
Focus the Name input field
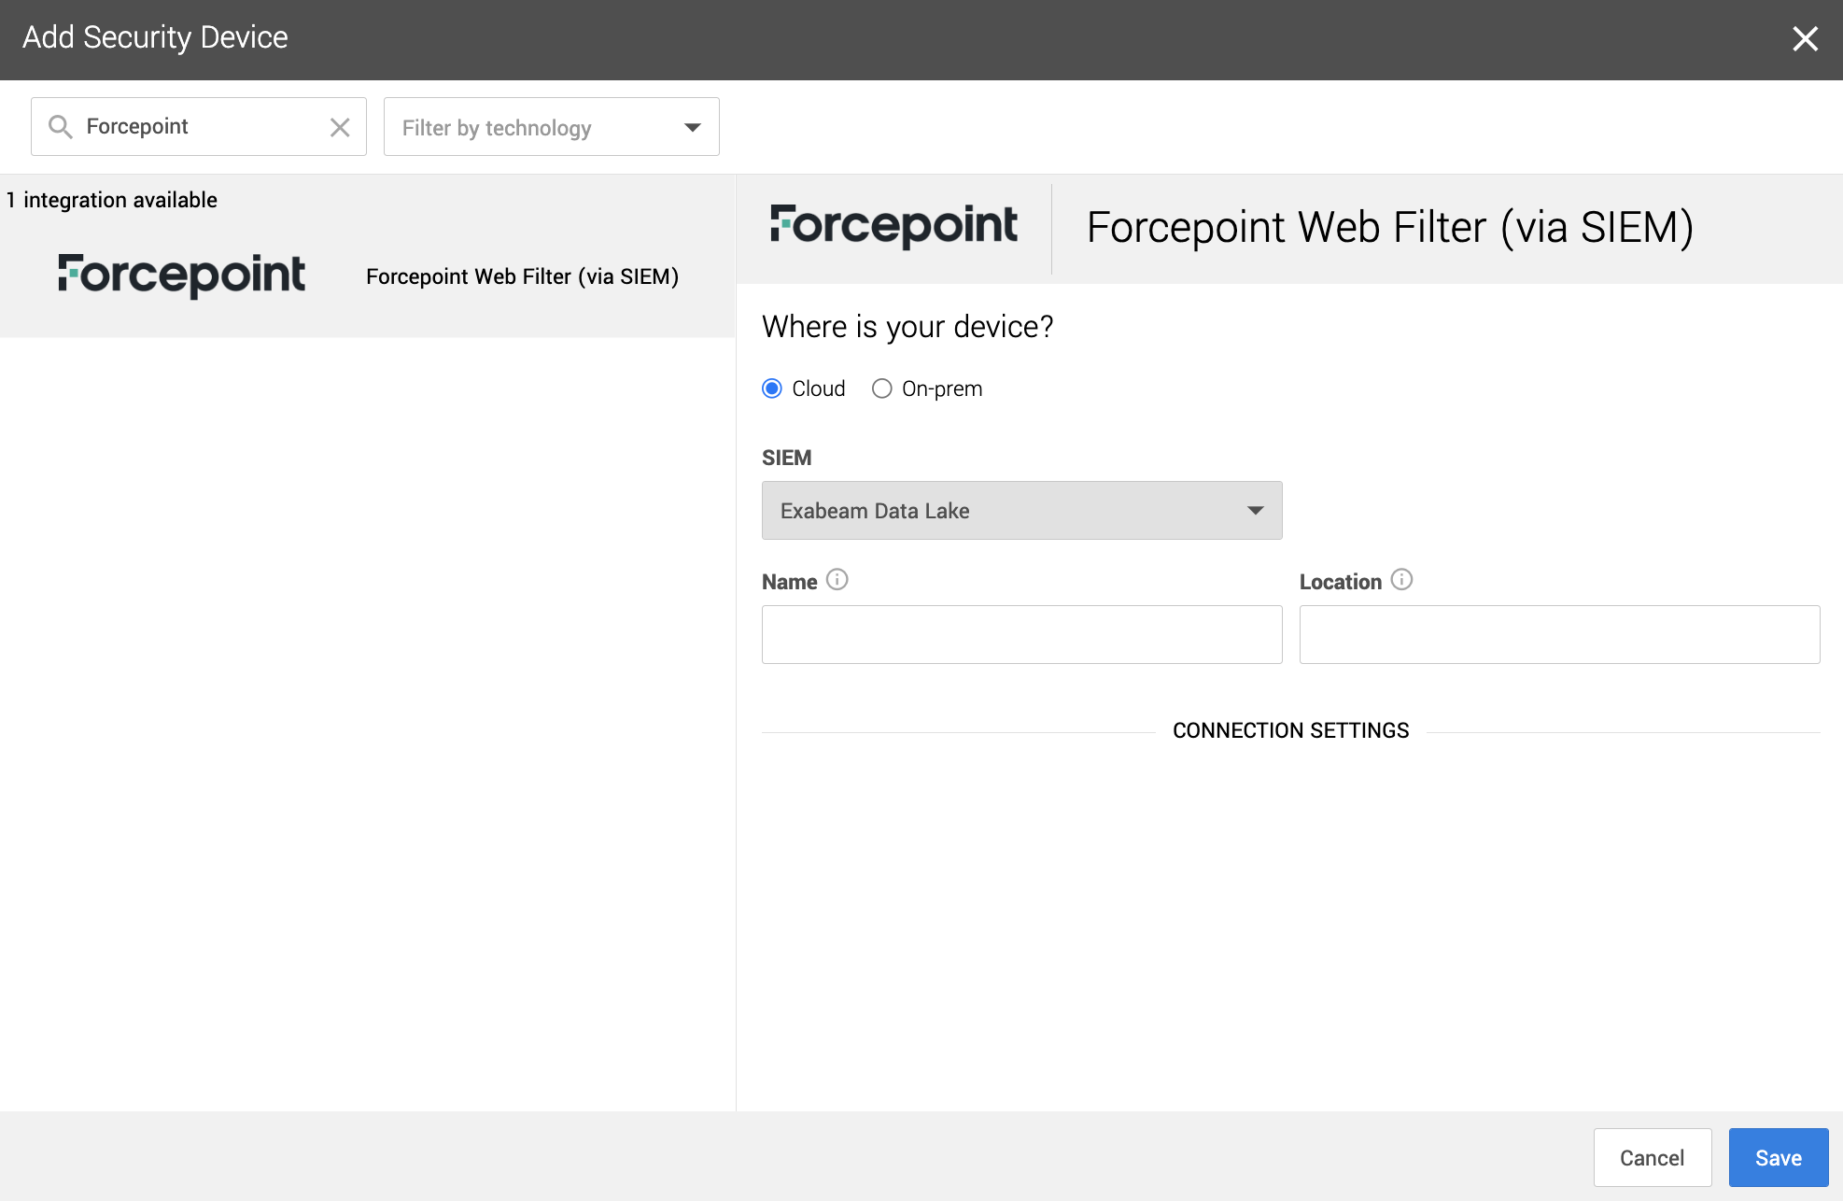coord(1021,635)
